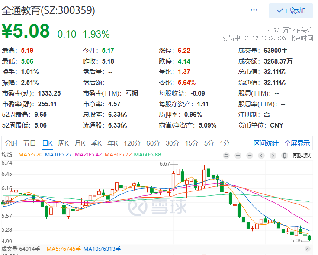Click the MA60:5.88 moving average label
The image size is (318, 255).
click(148, 155)
